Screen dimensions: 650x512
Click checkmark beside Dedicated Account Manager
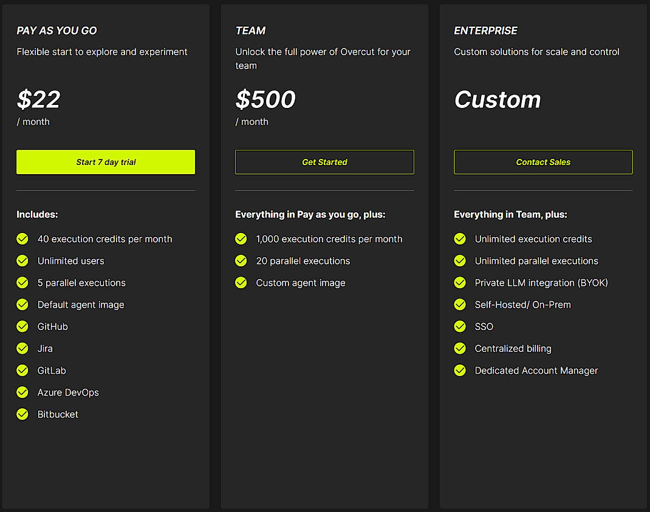point(460,370)
